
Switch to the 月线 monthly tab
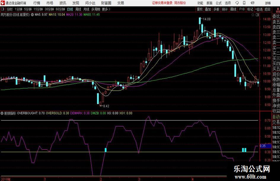tap(87, 9)
